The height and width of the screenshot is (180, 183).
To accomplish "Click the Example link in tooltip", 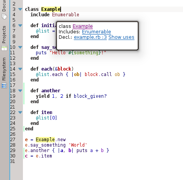I will point(83,26).
